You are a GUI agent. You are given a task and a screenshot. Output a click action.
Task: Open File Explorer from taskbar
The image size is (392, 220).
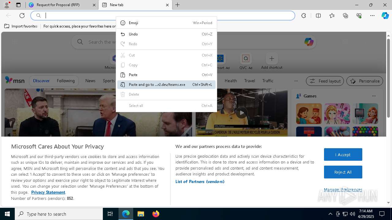141,214
